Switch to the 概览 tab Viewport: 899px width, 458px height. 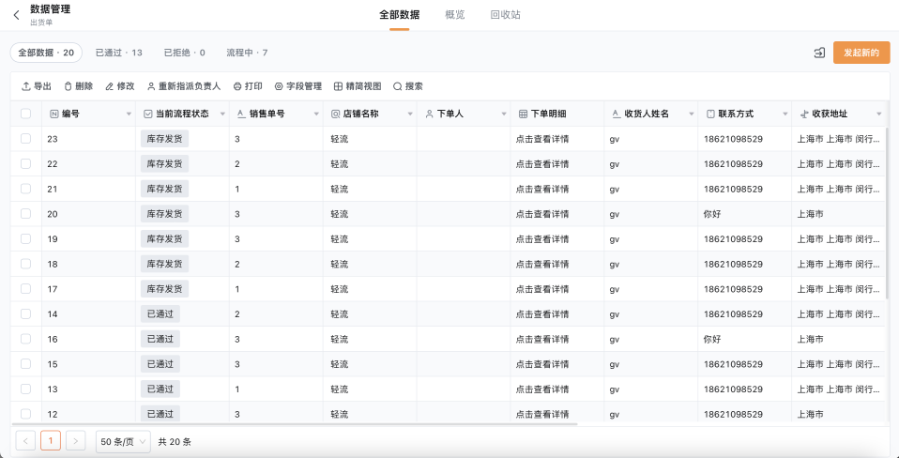point(454,15)
